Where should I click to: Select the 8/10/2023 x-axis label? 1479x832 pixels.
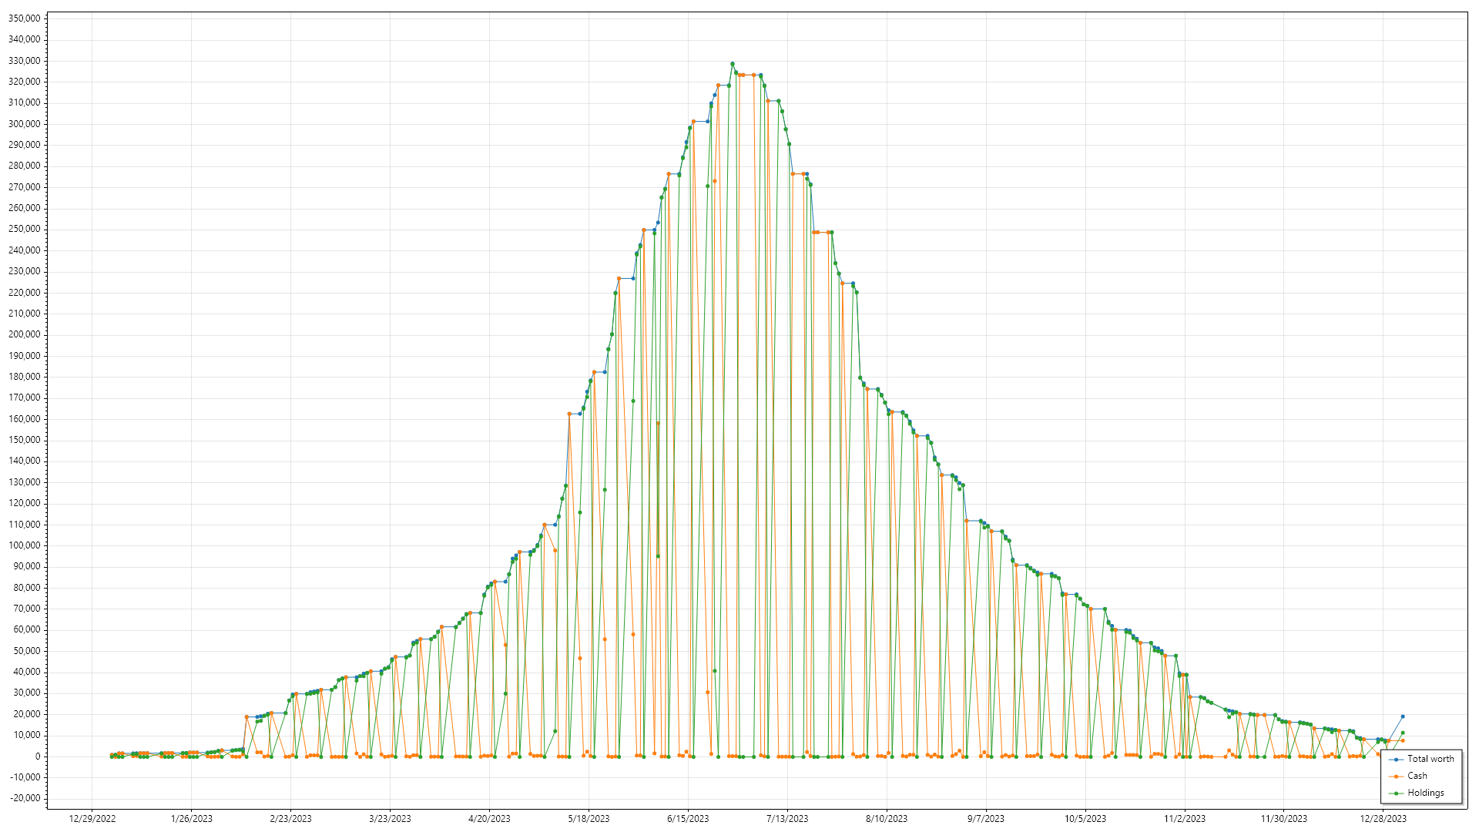pyautogui.click(x=887, y=819)
